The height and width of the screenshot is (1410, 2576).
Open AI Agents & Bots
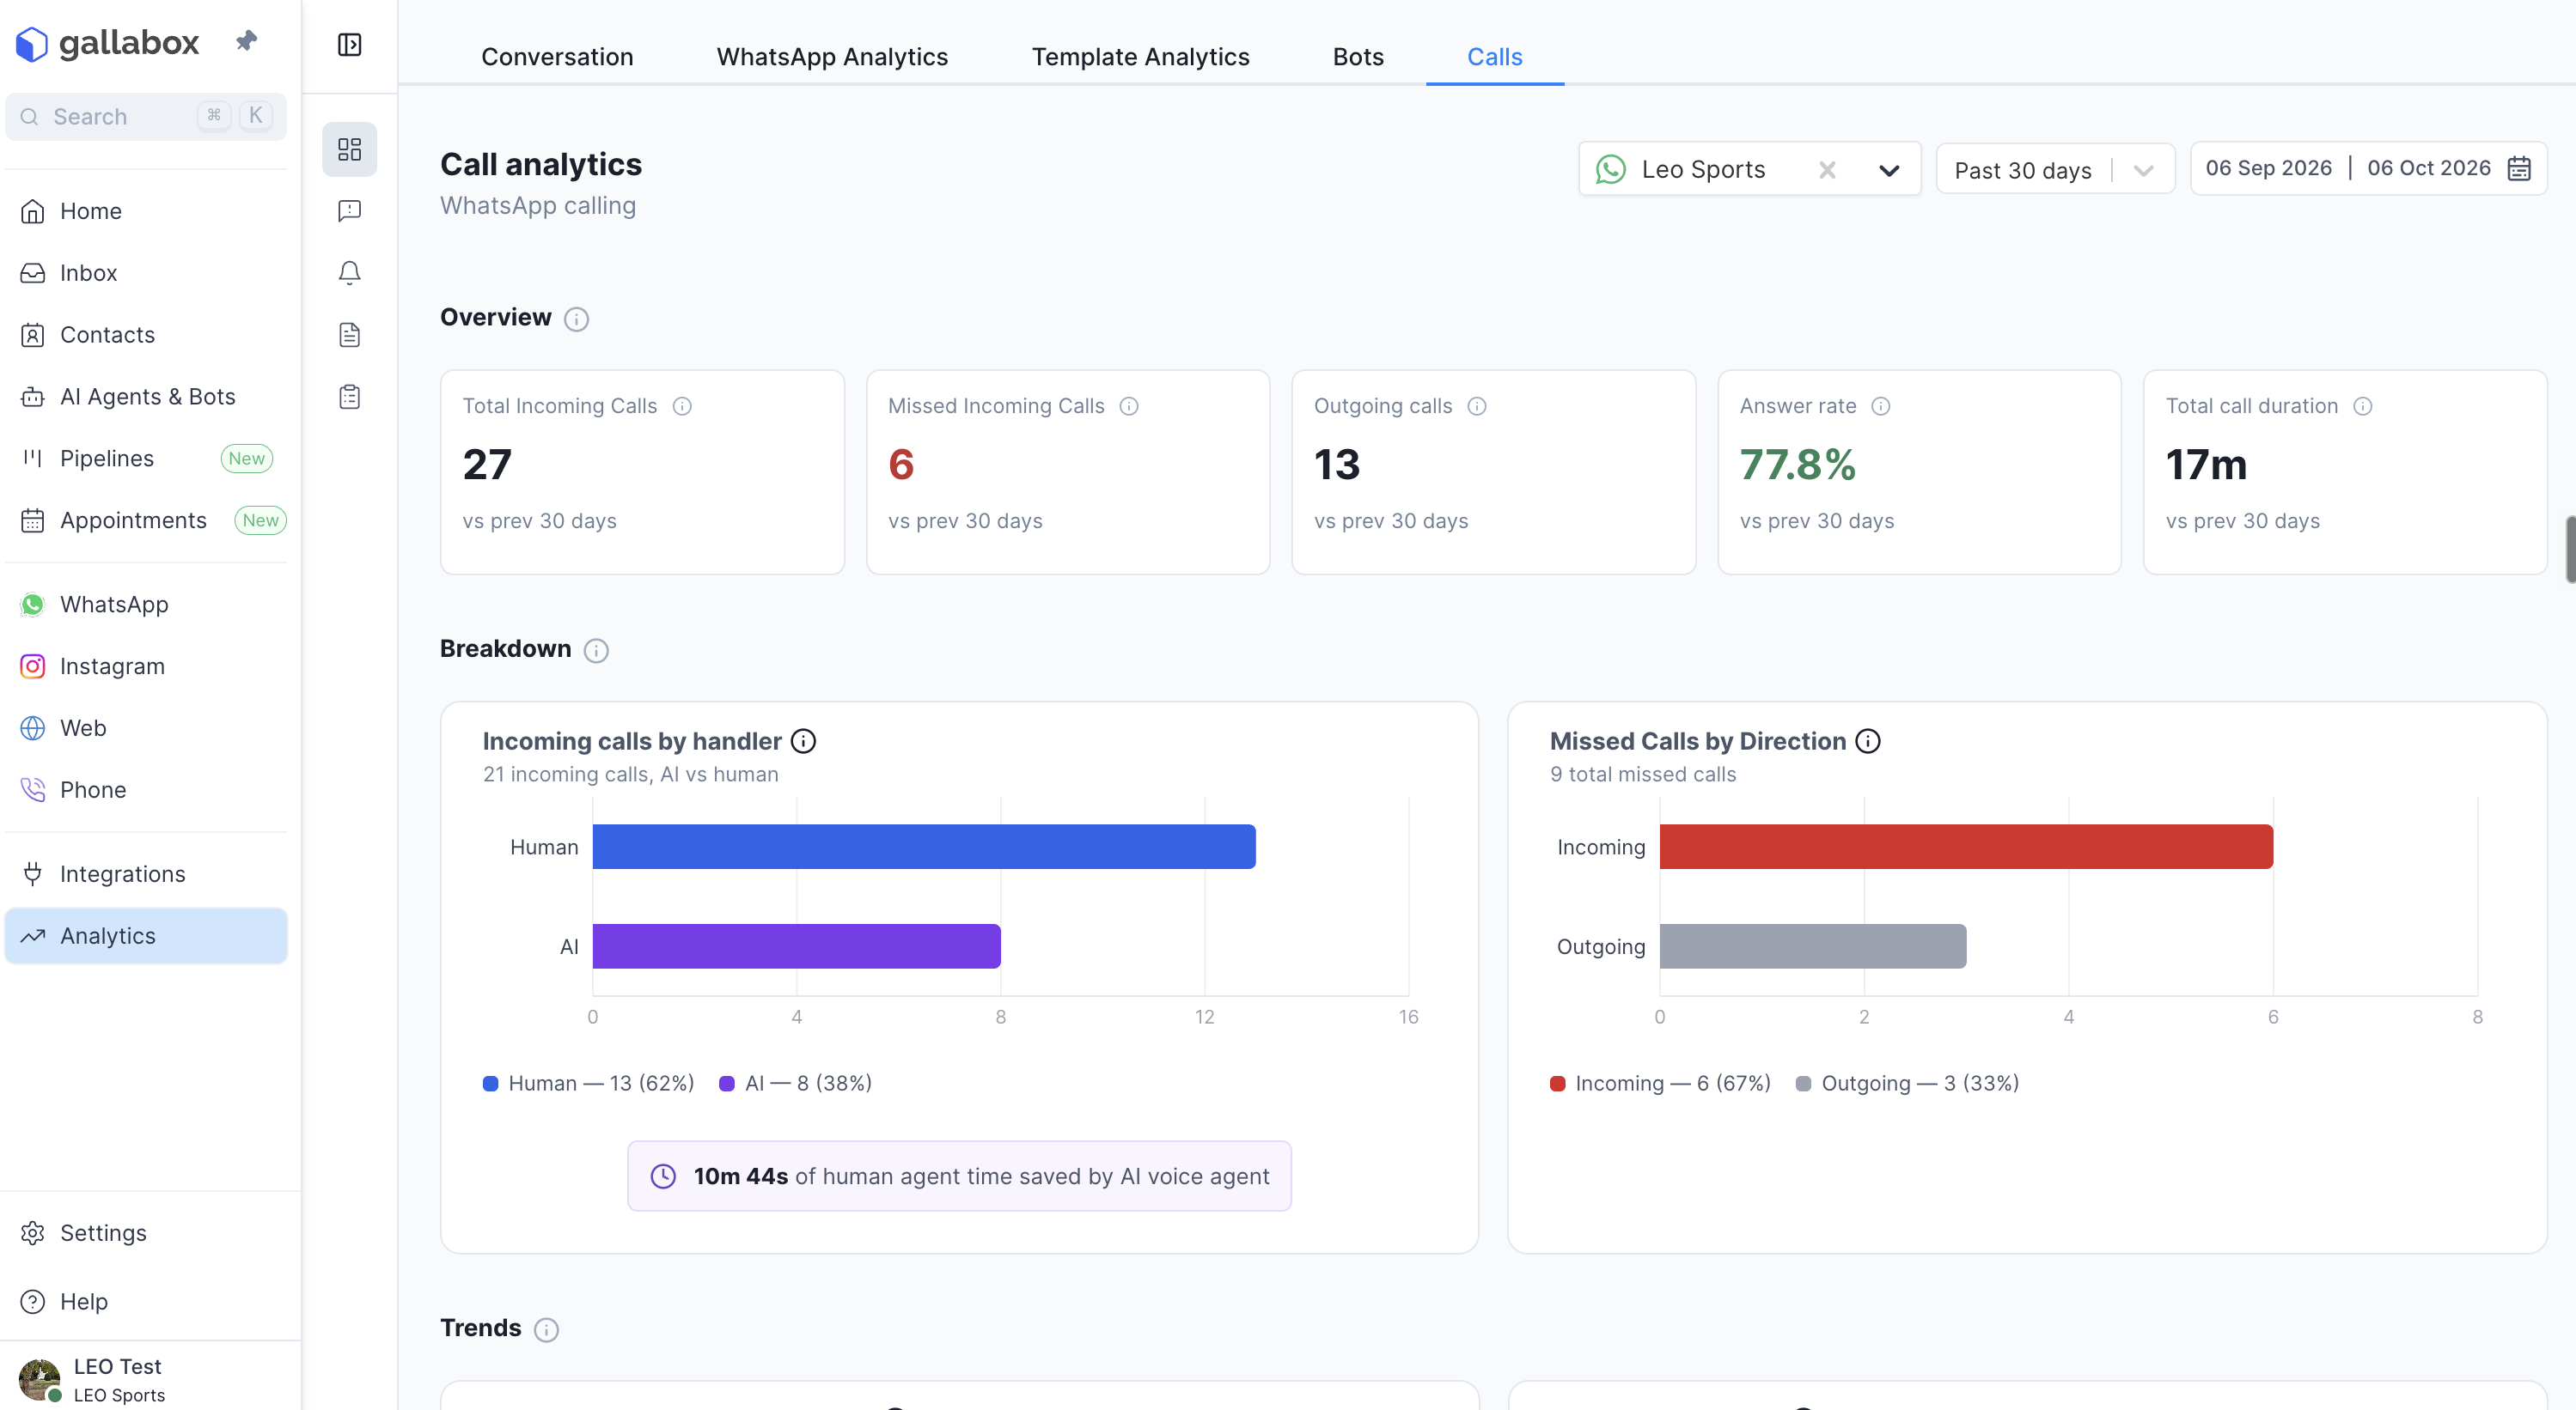tap(146, 397)
